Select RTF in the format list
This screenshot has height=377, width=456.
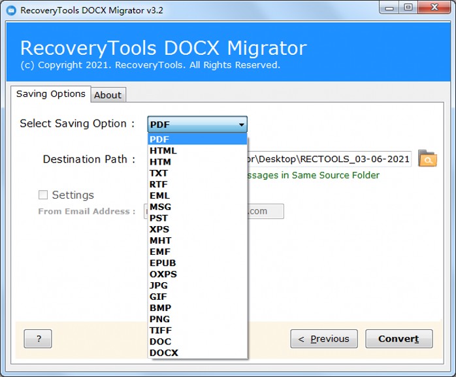(197, 184)
